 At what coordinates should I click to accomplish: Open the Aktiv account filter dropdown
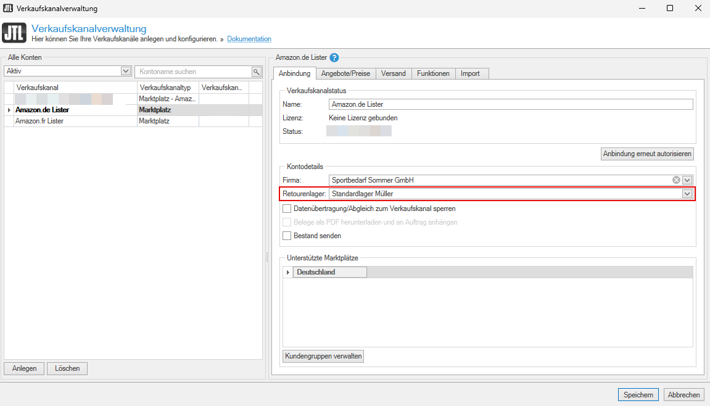pos(126,72)
